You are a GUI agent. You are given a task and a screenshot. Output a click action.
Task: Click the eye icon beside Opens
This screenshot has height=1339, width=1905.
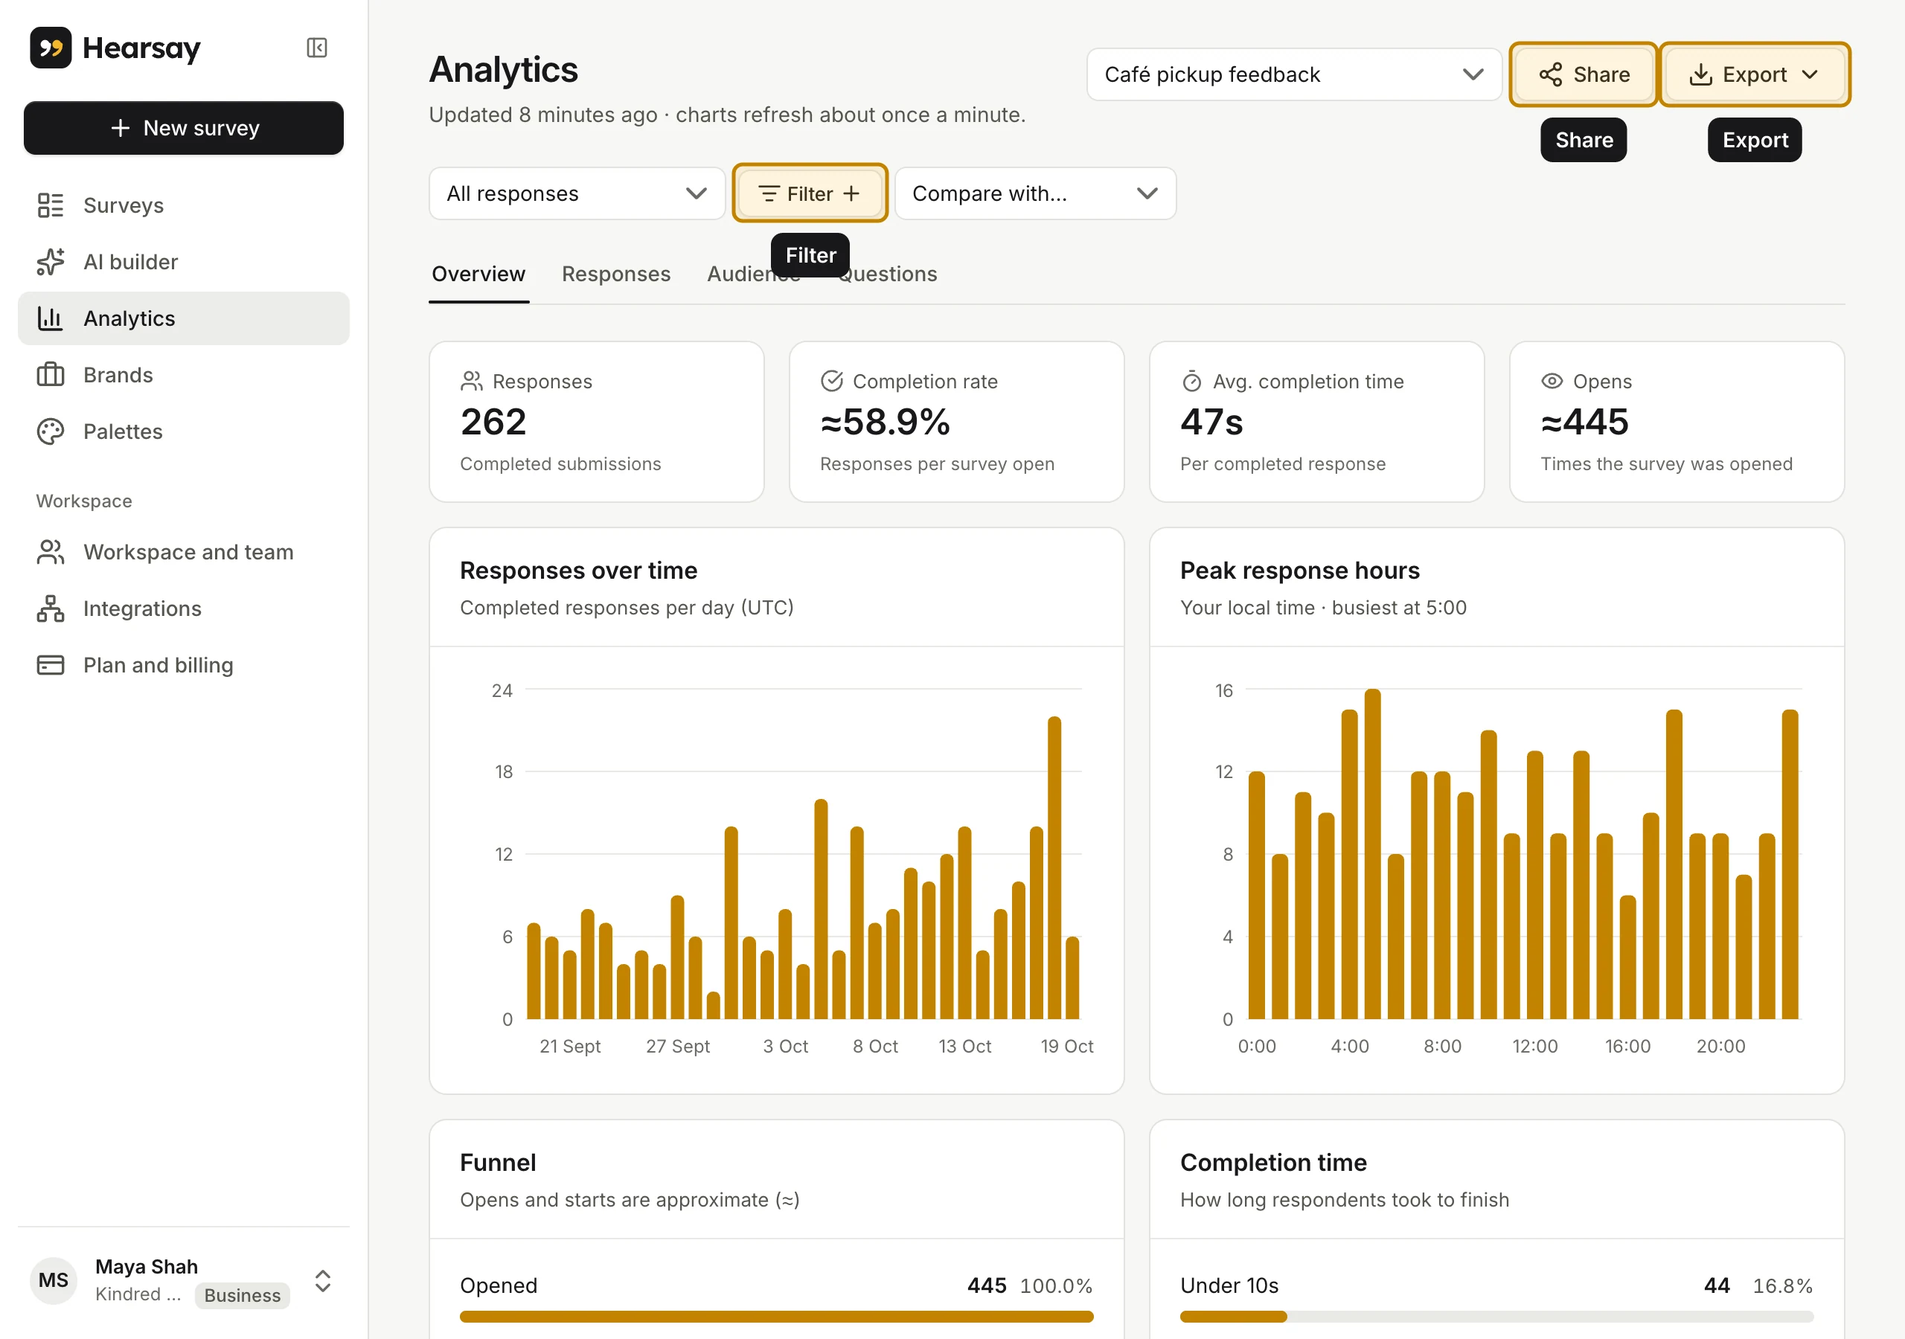[x=1552, y=381]
